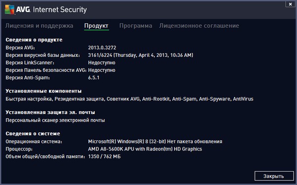Click the Установленные компоненты heading

44,91
